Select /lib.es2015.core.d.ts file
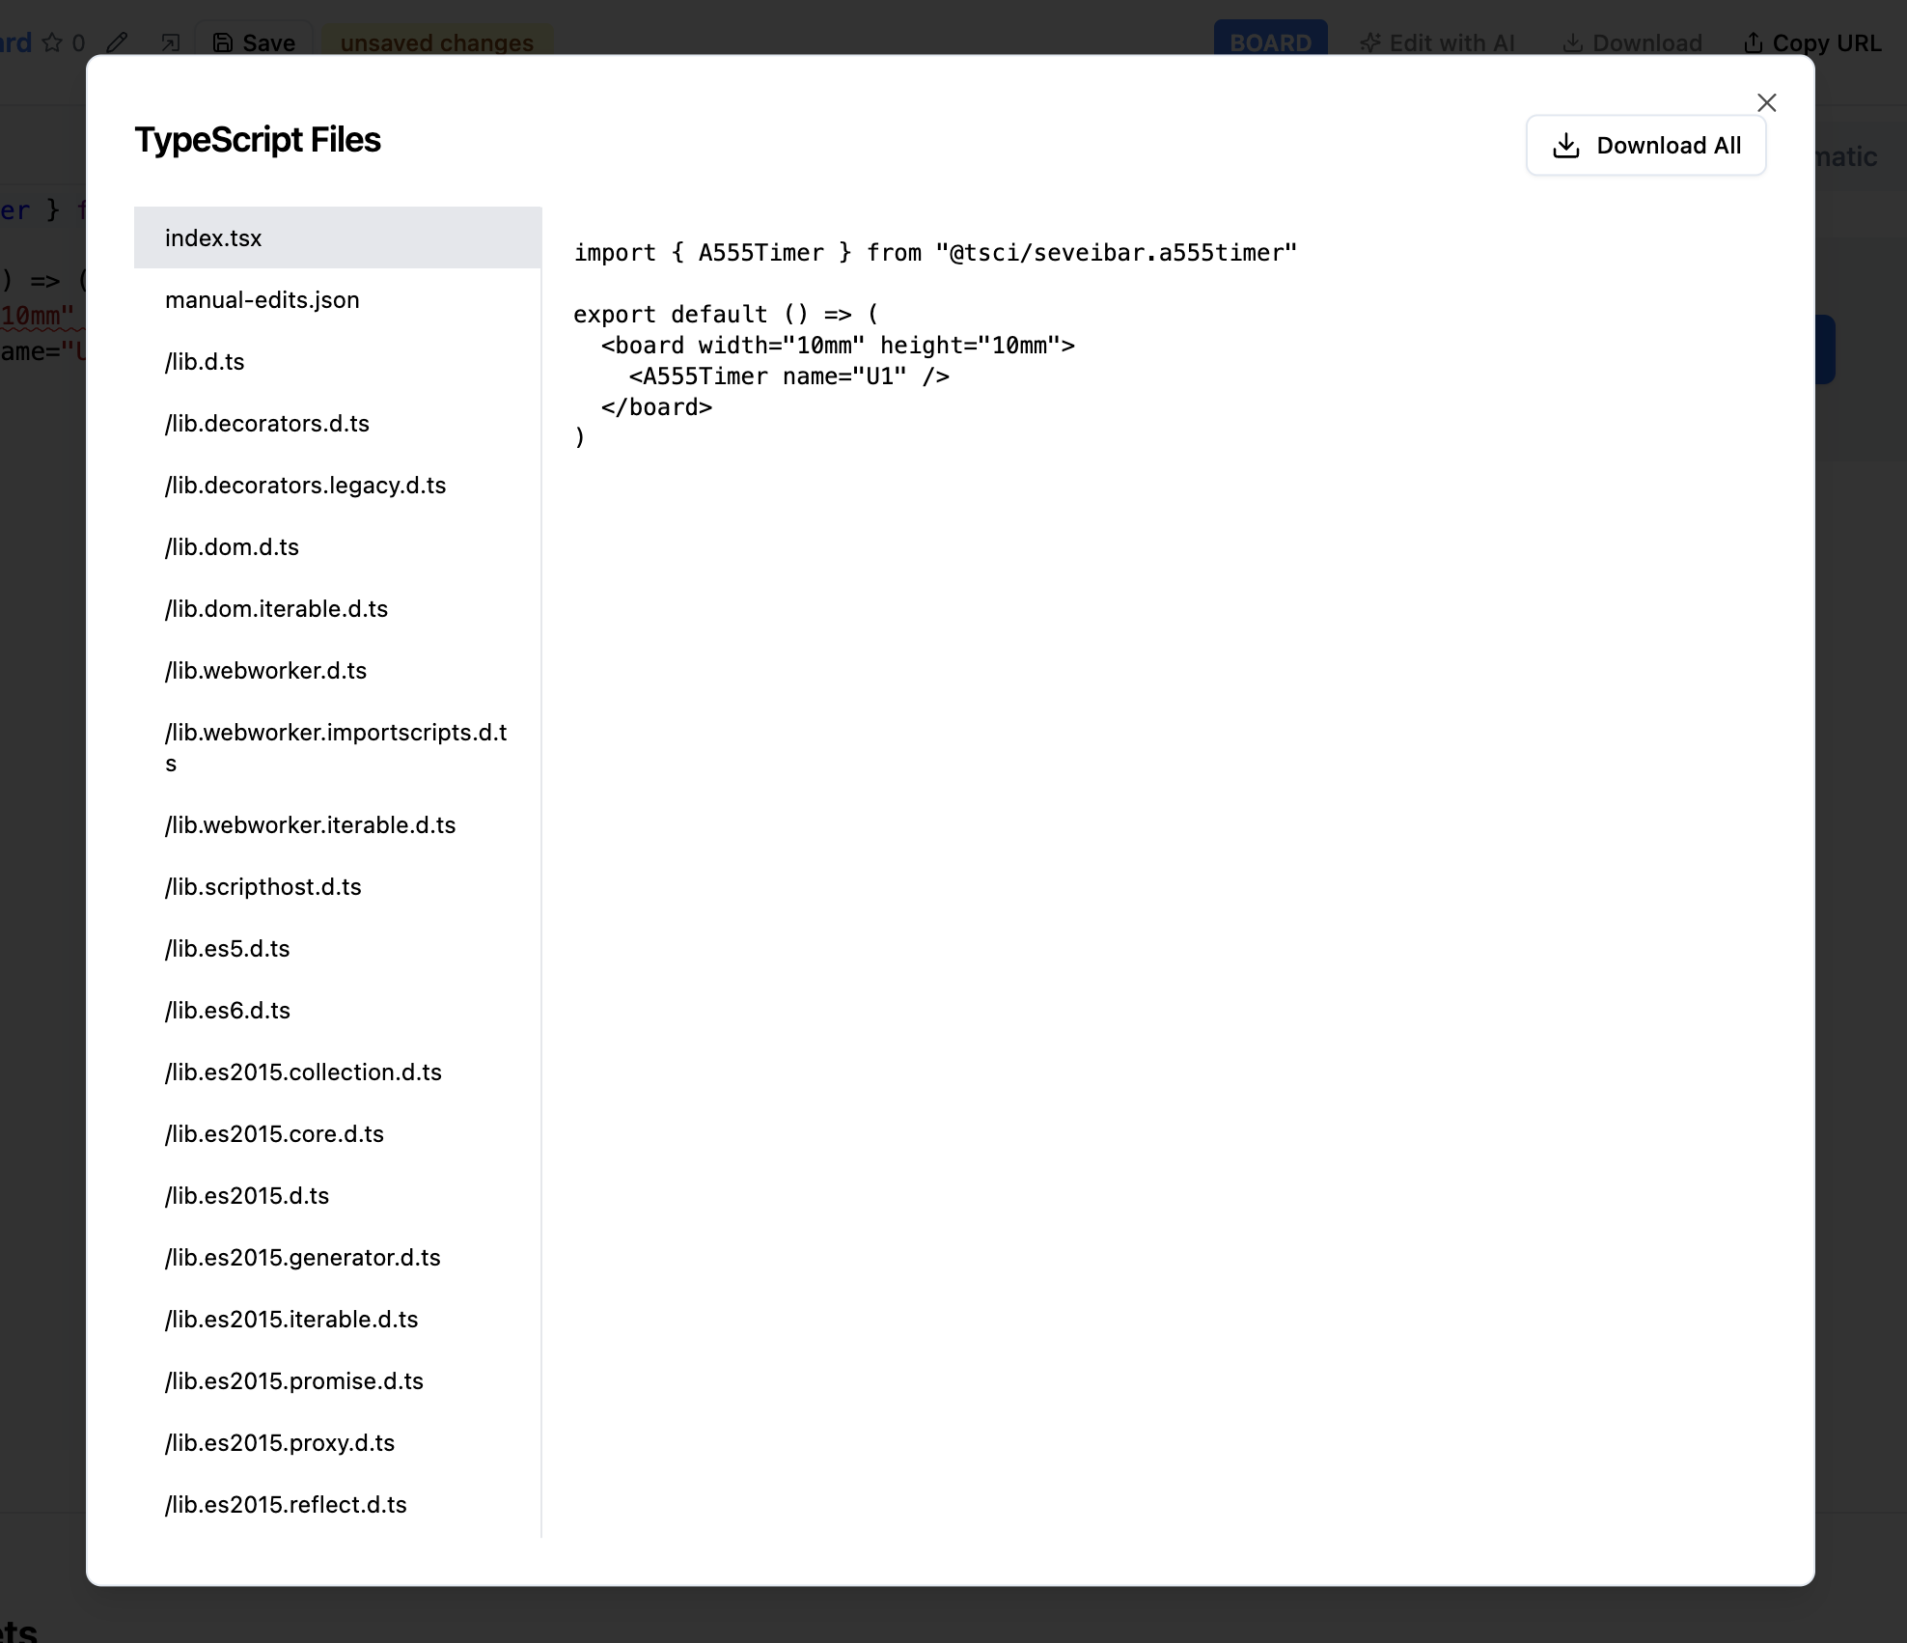1907x1643 pixels. point(274,1134)
